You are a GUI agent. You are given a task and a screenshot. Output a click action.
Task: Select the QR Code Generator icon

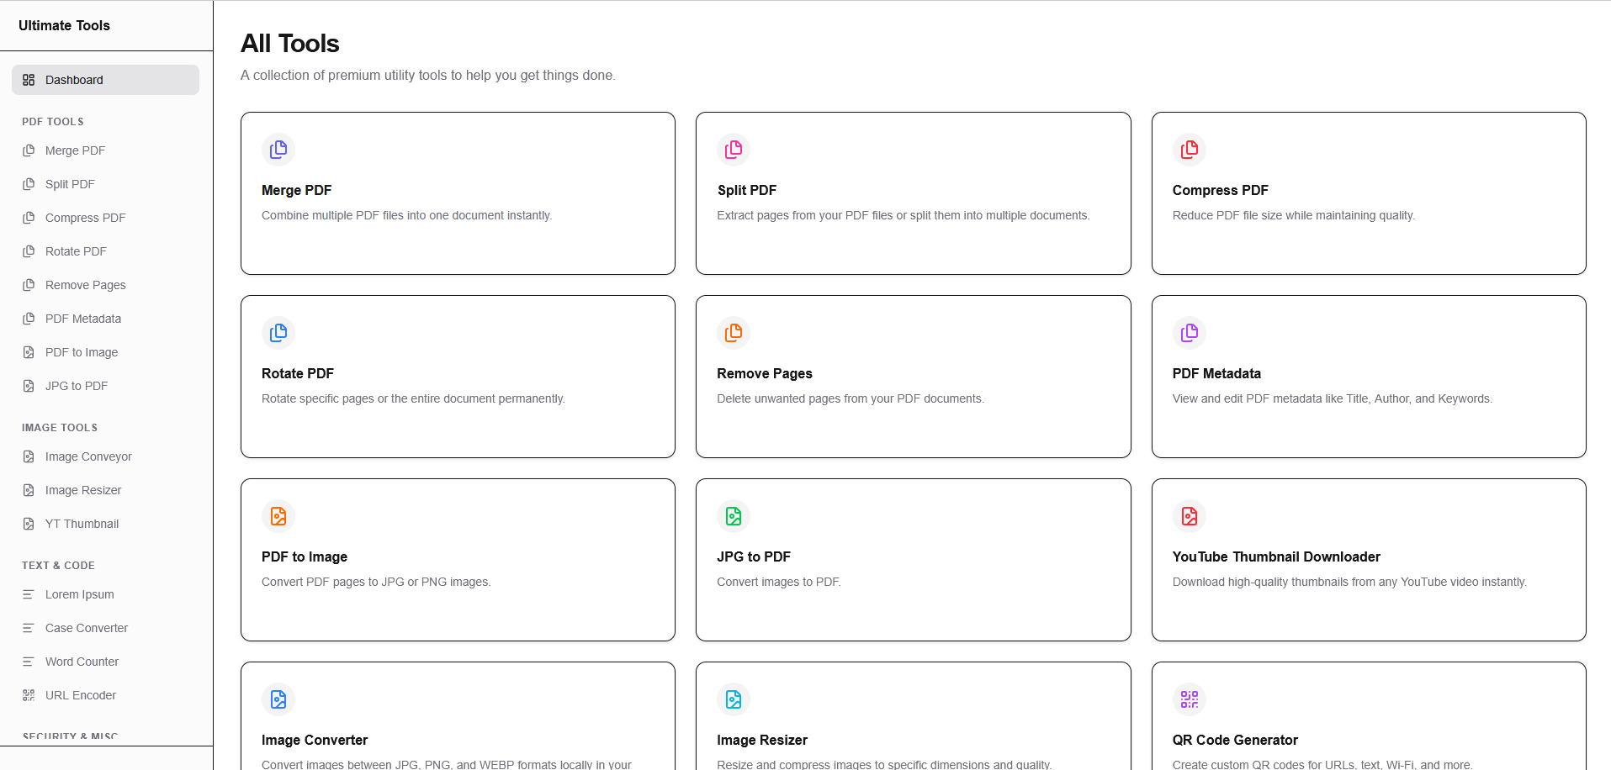(x=1189, y=699)
